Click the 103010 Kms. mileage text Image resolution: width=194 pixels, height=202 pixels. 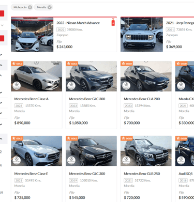(89, 180)
